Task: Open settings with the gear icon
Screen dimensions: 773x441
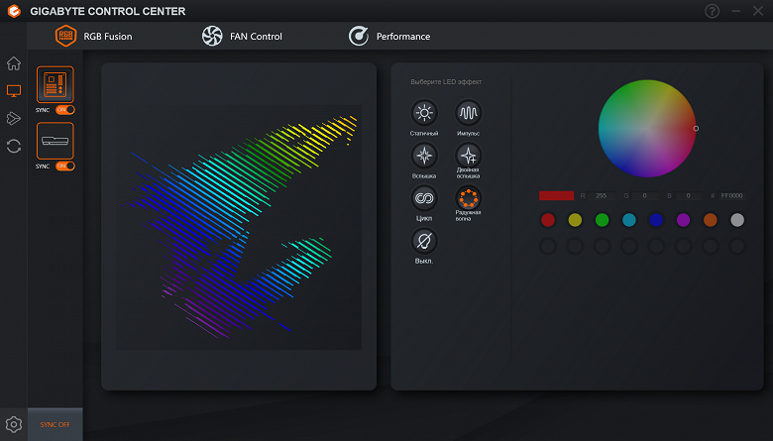Action: tap(14, 424)
